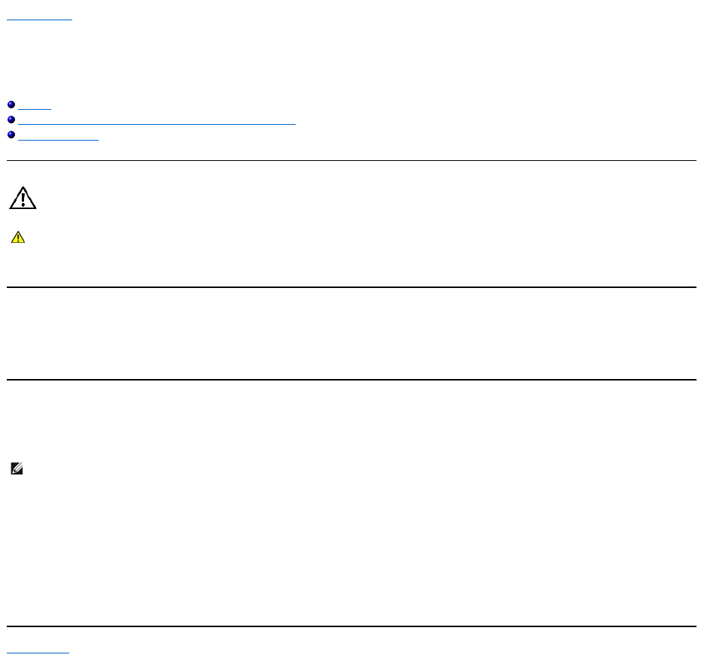
Task: Click the thick divider below yellow caution icon
Action: click(x=351, y=287)
